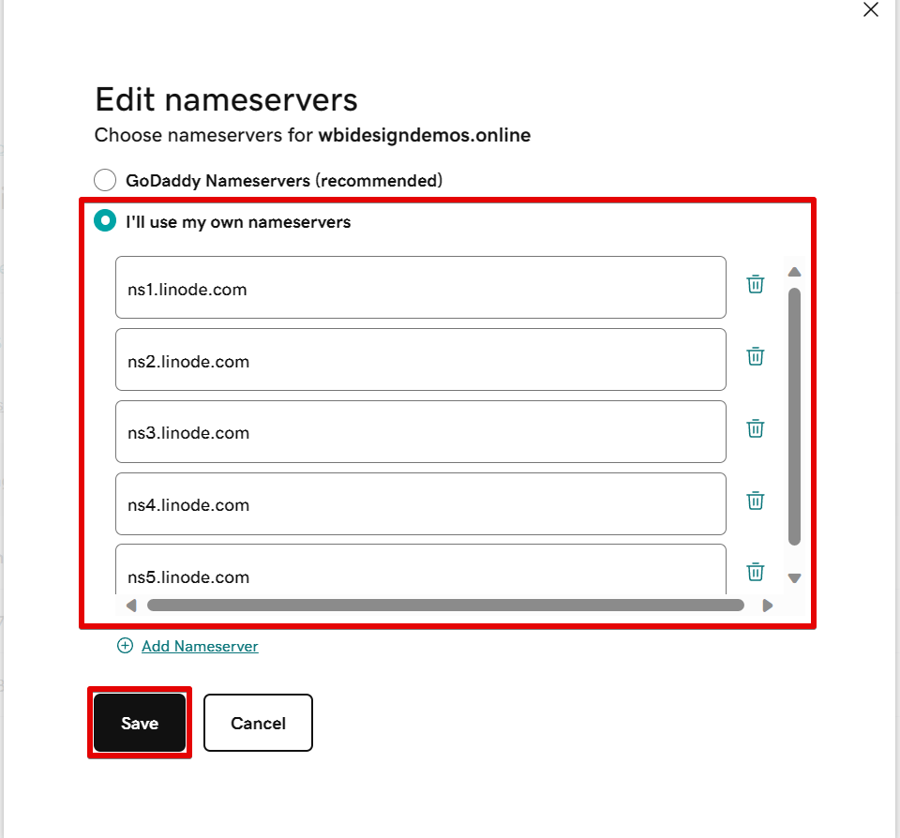Delete the ns2.linode.com nameserver entry
Screen dimensions: 900x838
coord(756,356)
